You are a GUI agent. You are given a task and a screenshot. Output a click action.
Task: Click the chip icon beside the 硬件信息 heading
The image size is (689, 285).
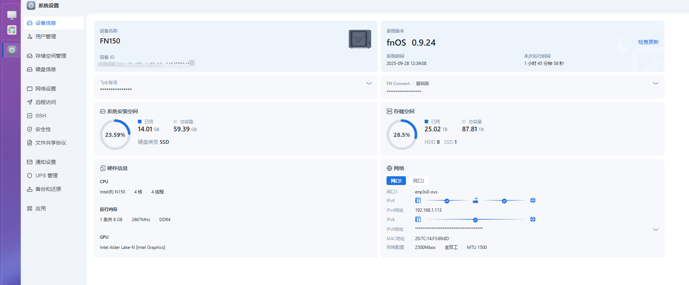[x=103, y=168]
